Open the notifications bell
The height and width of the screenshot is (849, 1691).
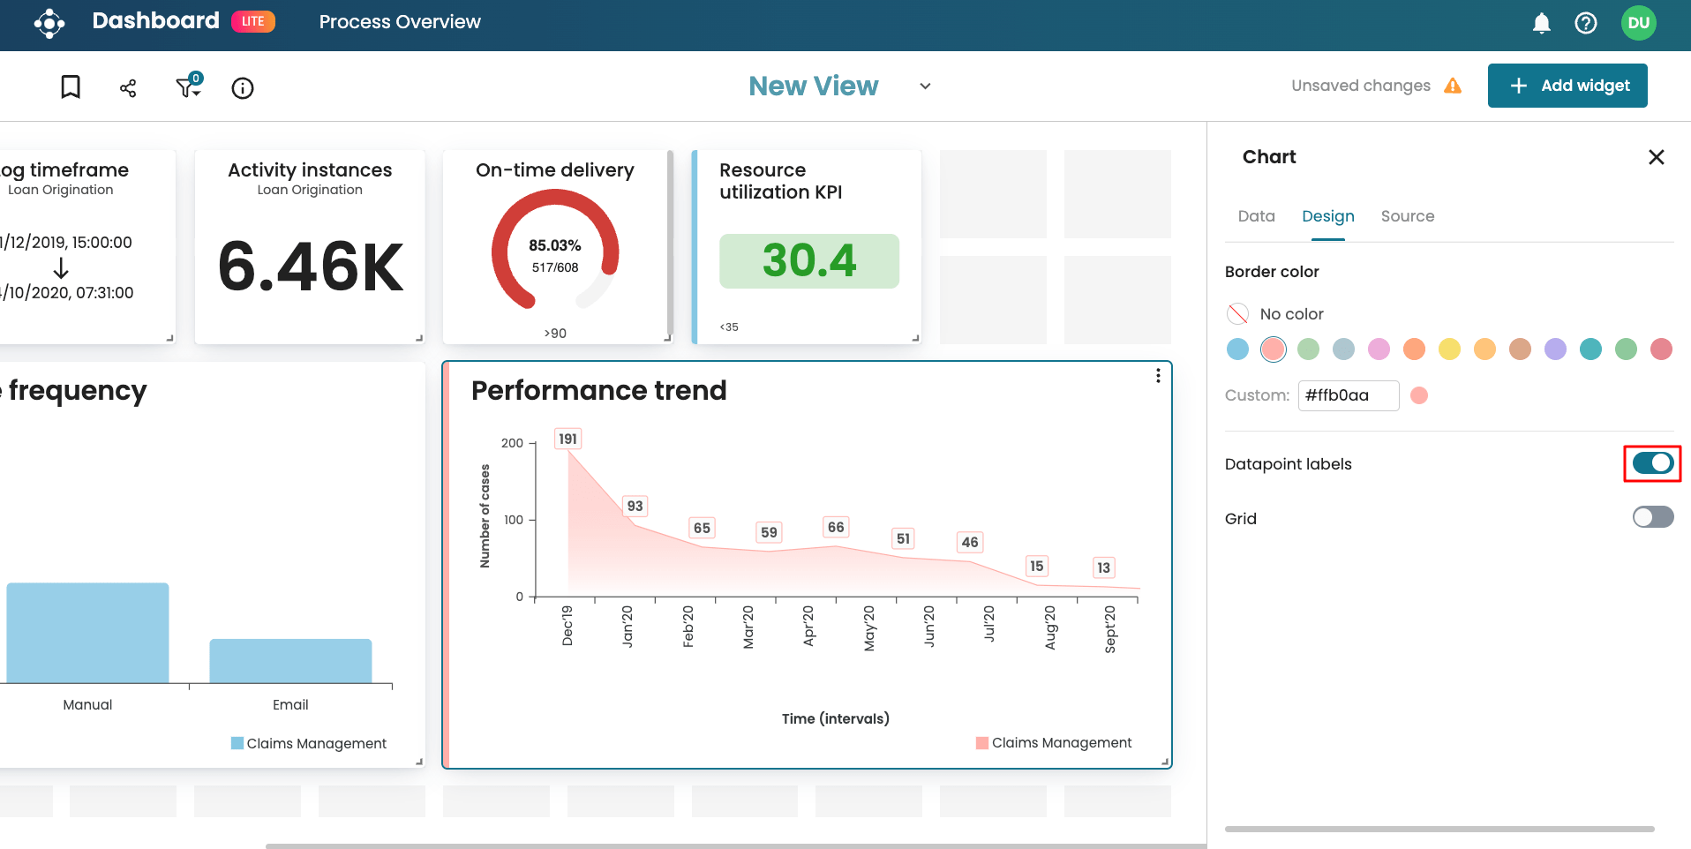click(1541, 23)
